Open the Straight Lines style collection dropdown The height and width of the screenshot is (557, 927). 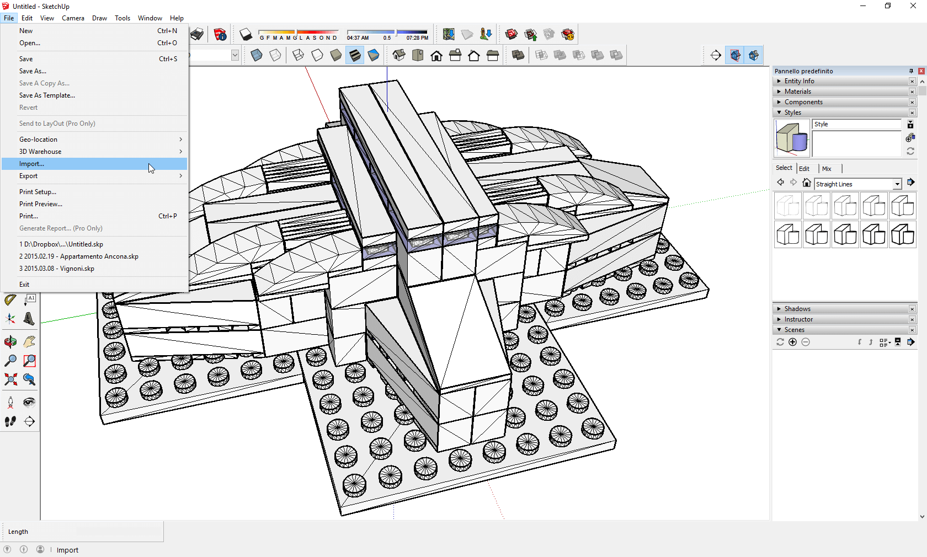[897, 184]
